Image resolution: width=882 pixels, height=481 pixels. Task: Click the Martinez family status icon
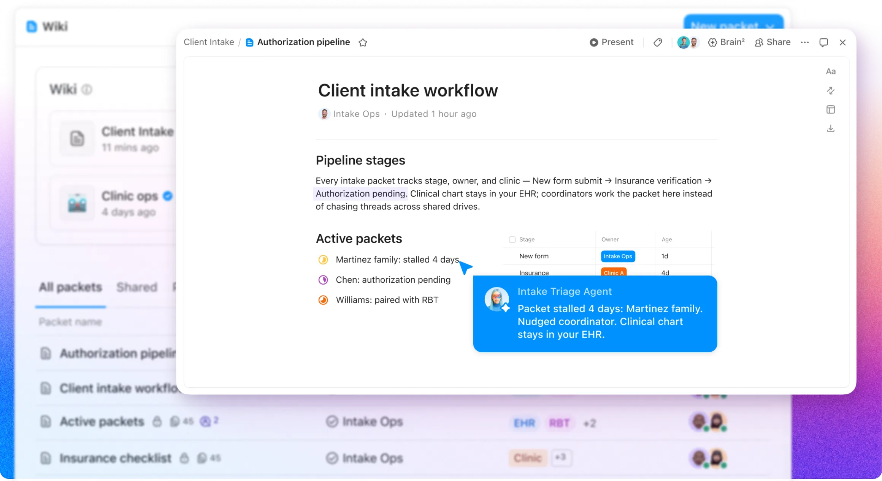[323, 259]
